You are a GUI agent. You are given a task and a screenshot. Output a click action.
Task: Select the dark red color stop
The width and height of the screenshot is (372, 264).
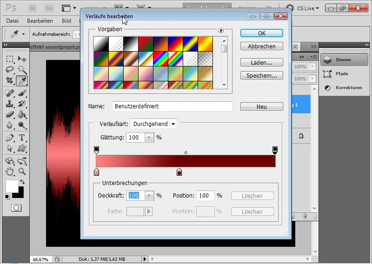pyautogui.click(x=179, y=172)
